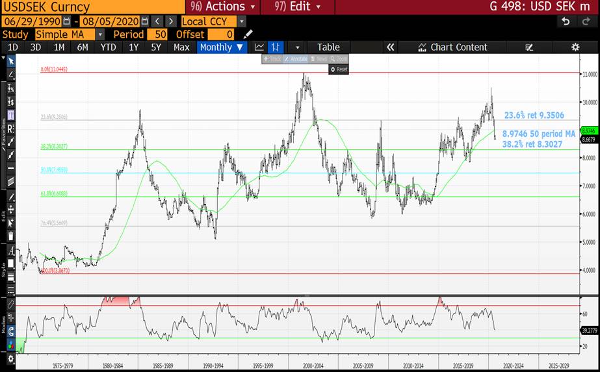Open the fill color style box

click(10, 264)
